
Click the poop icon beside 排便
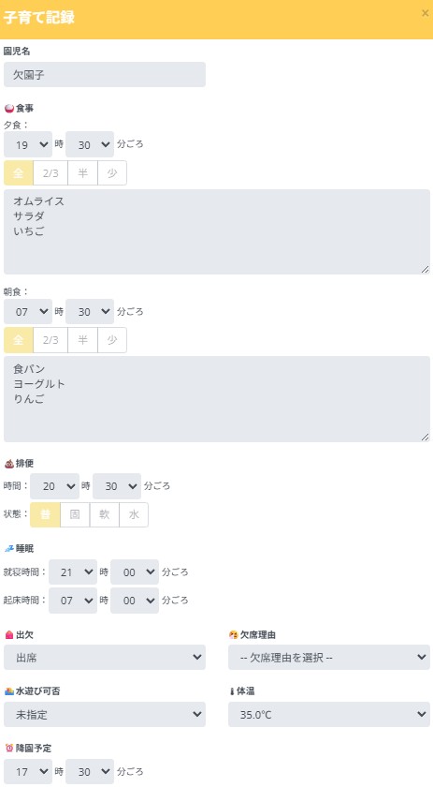tap(9, 463)
